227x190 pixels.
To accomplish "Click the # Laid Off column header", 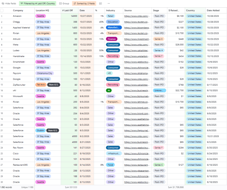I will [x=70, y=11].
